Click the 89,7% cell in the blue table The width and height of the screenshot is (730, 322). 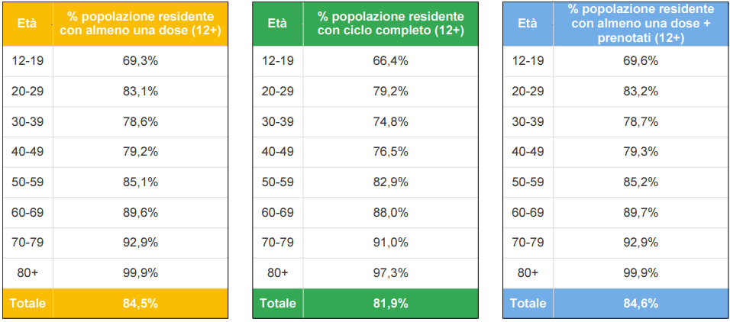[641, 212]
